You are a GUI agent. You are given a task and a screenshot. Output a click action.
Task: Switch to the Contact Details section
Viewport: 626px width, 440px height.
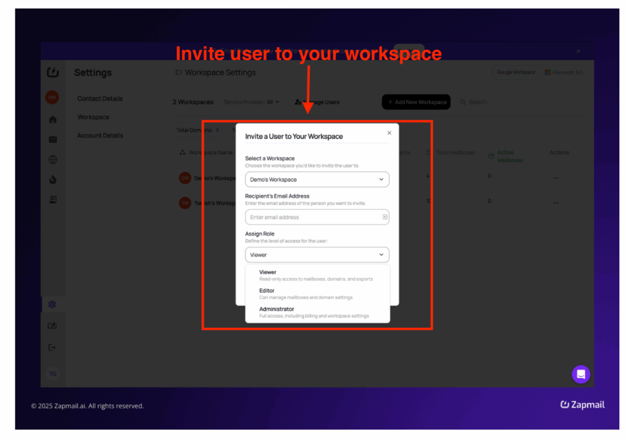tap(100, 98)
